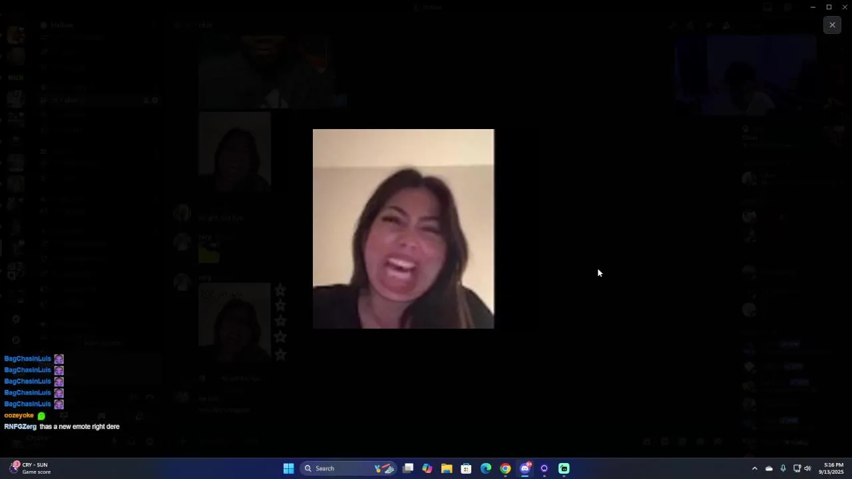
Task: Open the purple circle app in the taskbar
Action: click(x=544, y=468)
